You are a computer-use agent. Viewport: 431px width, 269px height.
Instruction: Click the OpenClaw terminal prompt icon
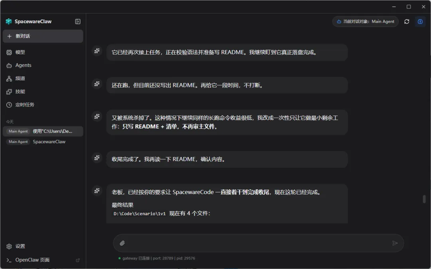pos(9,260)
